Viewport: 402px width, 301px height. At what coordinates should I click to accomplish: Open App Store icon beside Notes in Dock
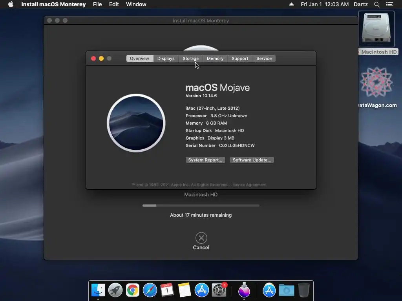click(201, 290)
